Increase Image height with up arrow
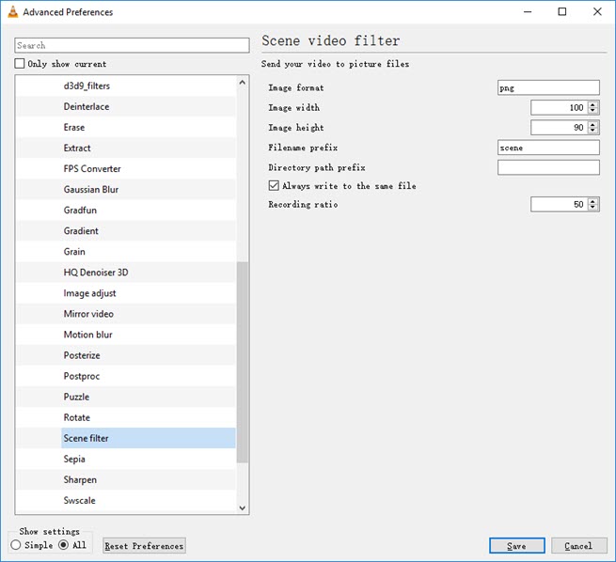The image size is (616, 562). (593, 124)
